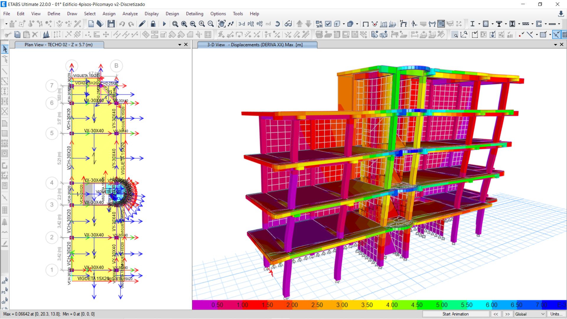Run analysis with the blue play arrow
567x319 pixels.
click(164, 24)
